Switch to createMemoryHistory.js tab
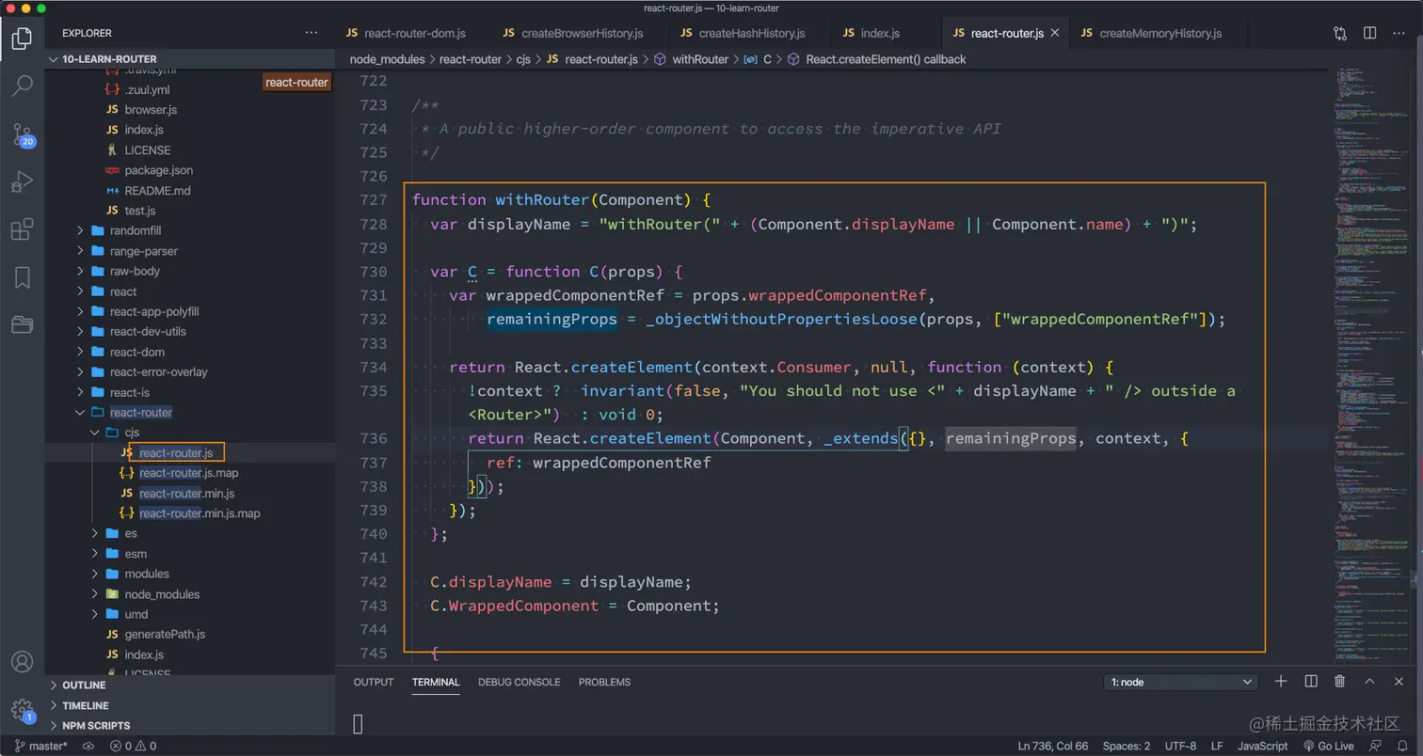Viewport: 1423px width, 756px height. click(x=1151, y=33)
